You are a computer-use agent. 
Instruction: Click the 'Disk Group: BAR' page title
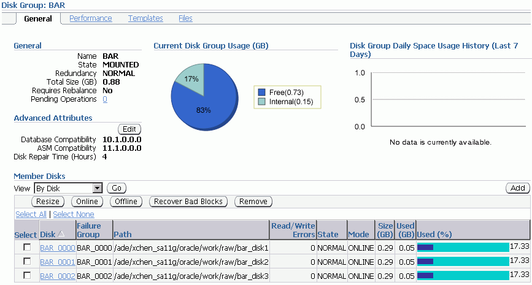[33, 5]
